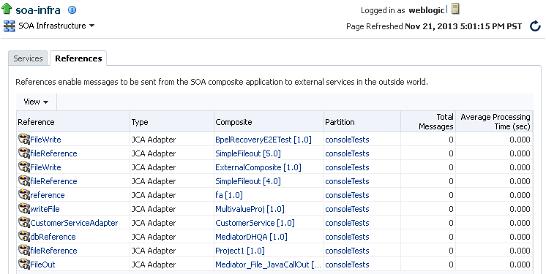This screenshot has width=546, height=274.
Task: Click the adapter icon beside FileOut
Action: pos(24,265)
